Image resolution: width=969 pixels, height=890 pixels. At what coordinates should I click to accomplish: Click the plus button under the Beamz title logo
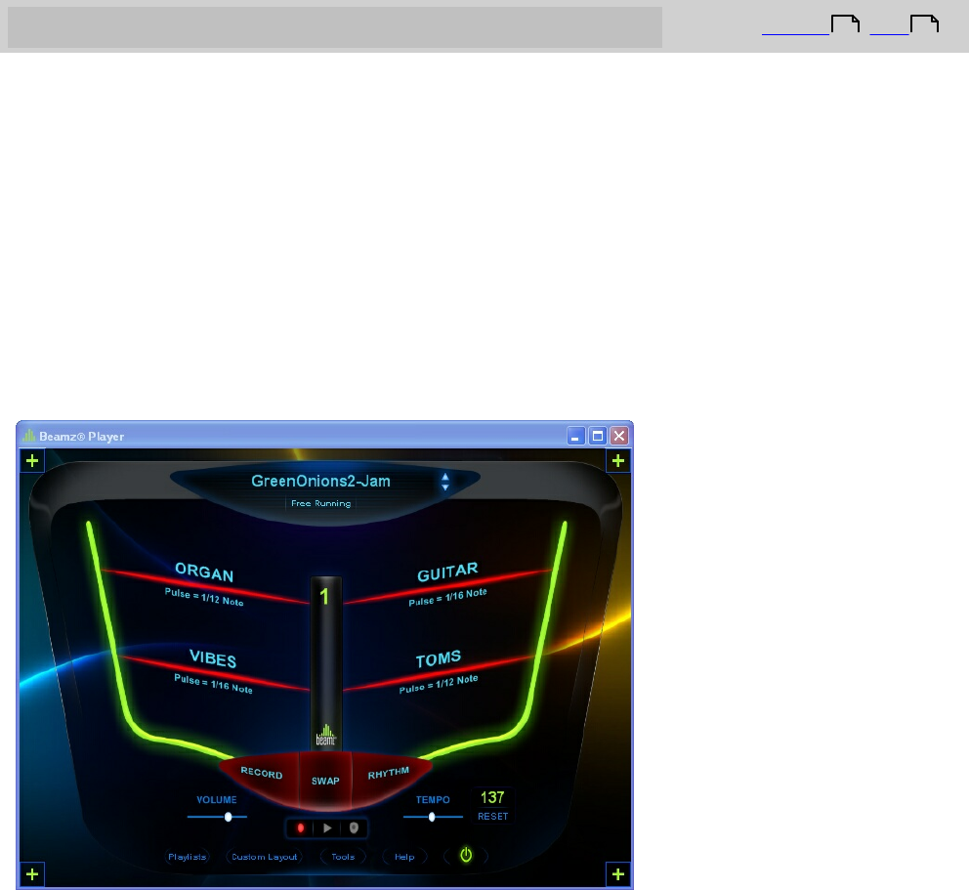(32, 460)
